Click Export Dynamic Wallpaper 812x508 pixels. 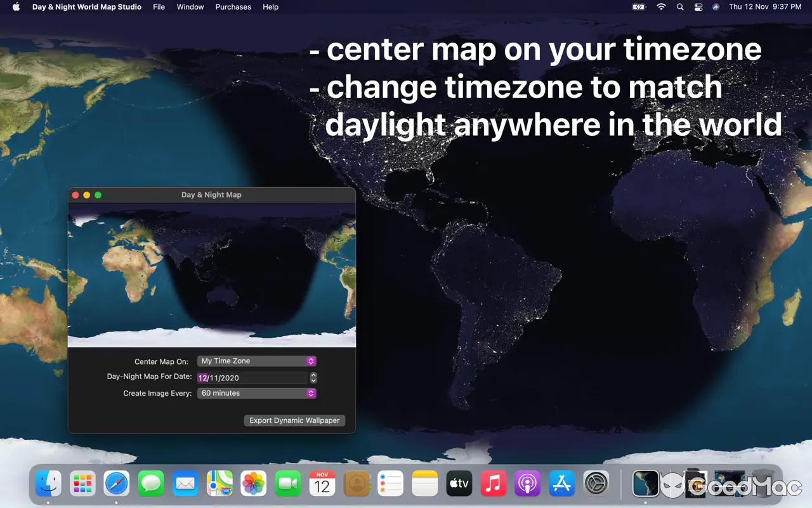coord(294,420)
